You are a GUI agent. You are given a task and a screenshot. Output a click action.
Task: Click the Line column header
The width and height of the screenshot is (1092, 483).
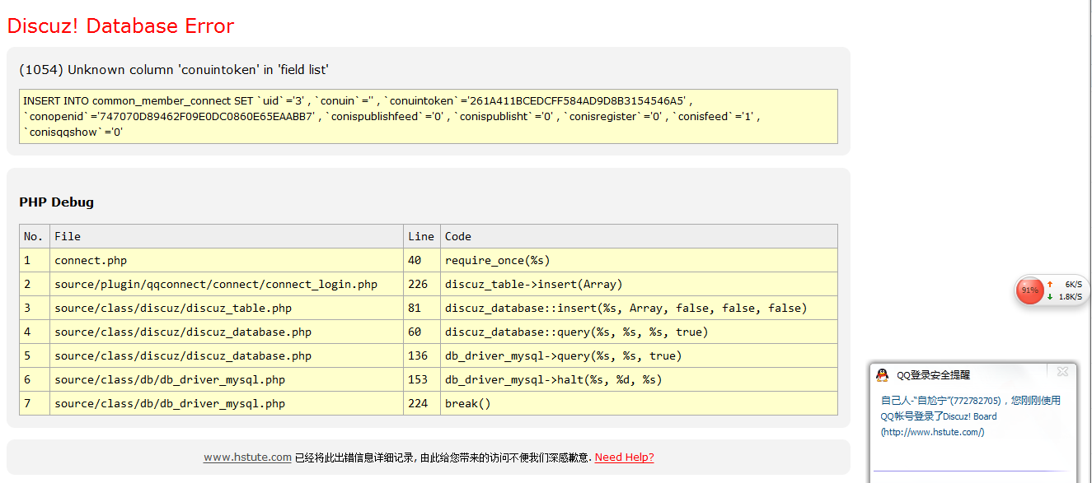[421, 236]
